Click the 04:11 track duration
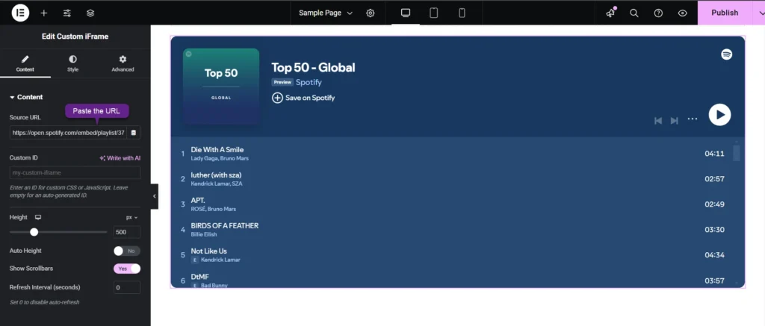765x326 pixels. coord(714,154)
